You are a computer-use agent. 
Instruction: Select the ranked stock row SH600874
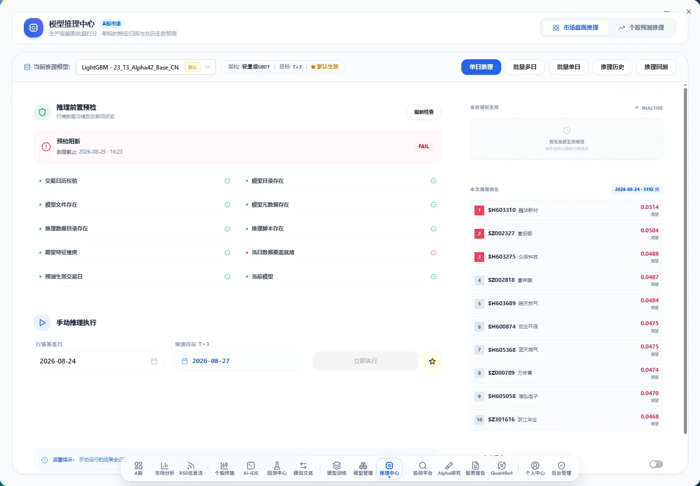point(567,327)
